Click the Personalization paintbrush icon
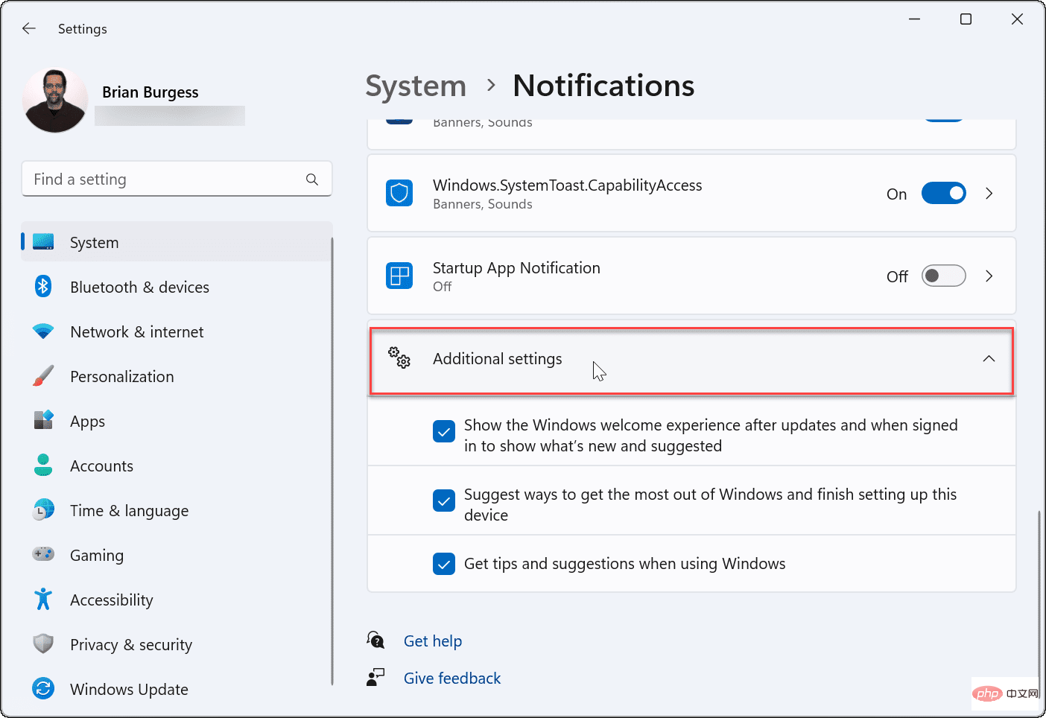 43,376
